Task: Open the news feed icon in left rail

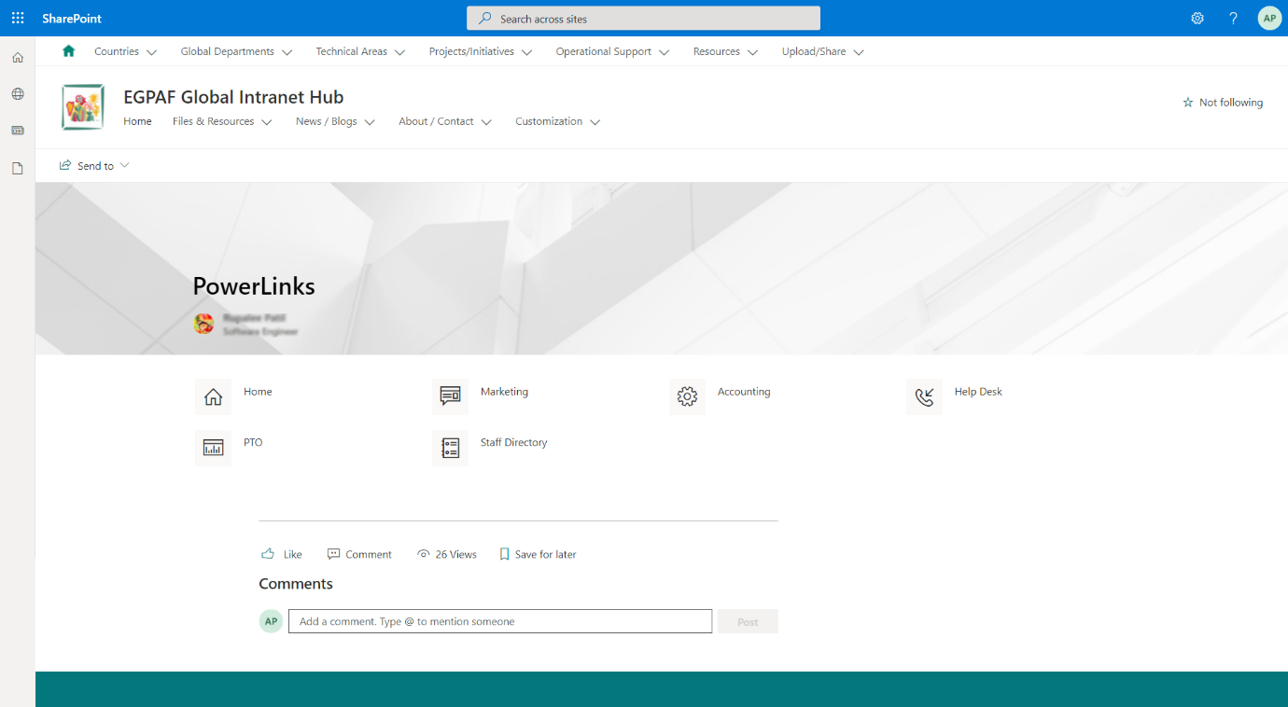Action: pos(18,131)
